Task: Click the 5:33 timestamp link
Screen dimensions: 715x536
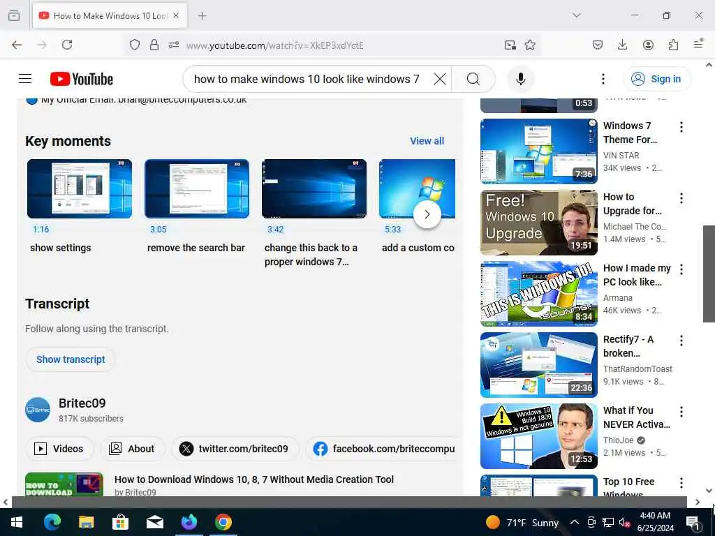Action: click(x=392, y=229)
